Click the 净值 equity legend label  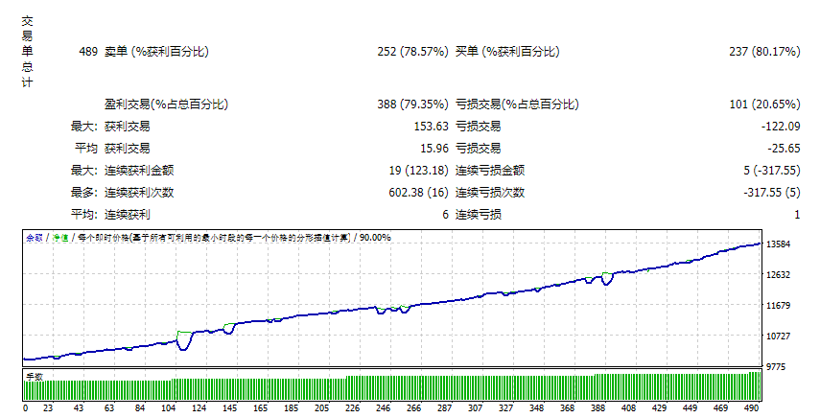point(60,238)
